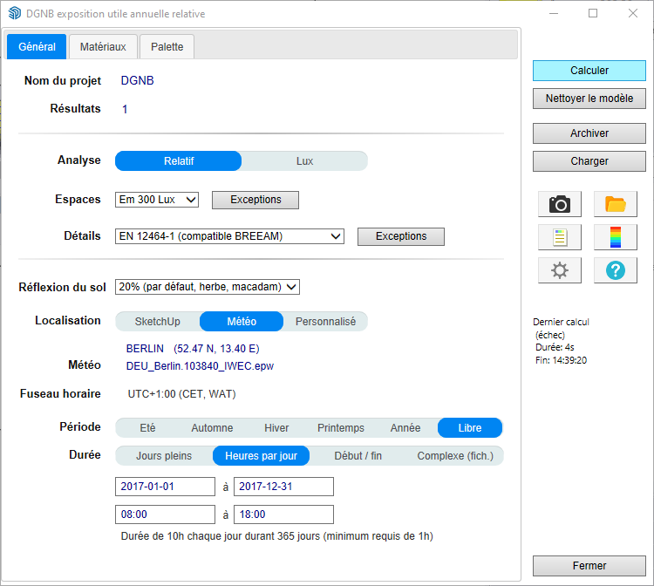This screenshot has width=654, height=586.
Task: Choose Début / fin duration
Action: point(358,456)
